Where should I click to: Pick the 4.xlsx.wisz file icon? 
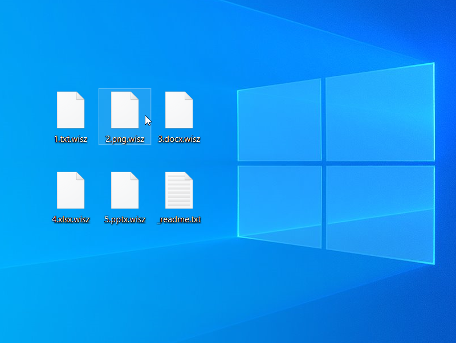pyautogui.click(x=71, y=190)
